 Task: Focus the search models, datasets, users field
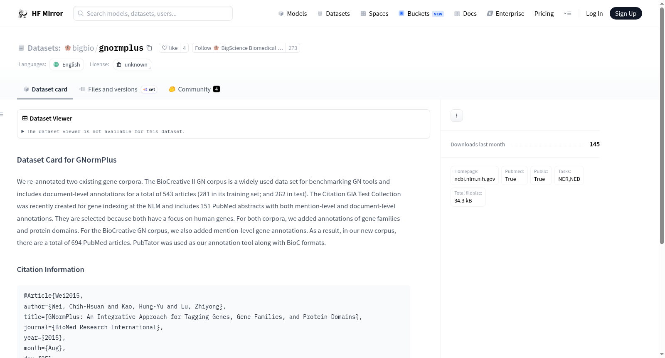tap(153, 13)
